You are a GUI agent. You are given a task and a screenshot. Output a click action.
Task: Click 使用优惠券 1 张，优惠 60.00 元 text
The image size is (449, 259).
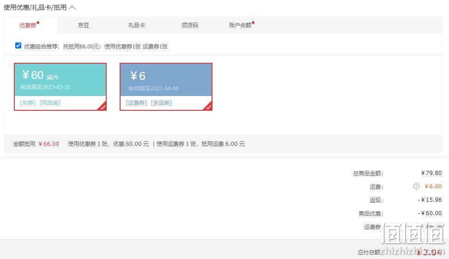tap(108, 144)
